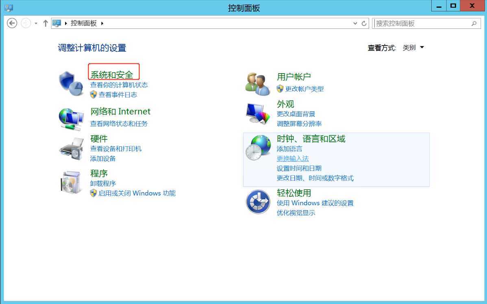The width and height of the screenshot is (487, 304).
Task: Click the title bar window system icon
Action: point(9,7)
